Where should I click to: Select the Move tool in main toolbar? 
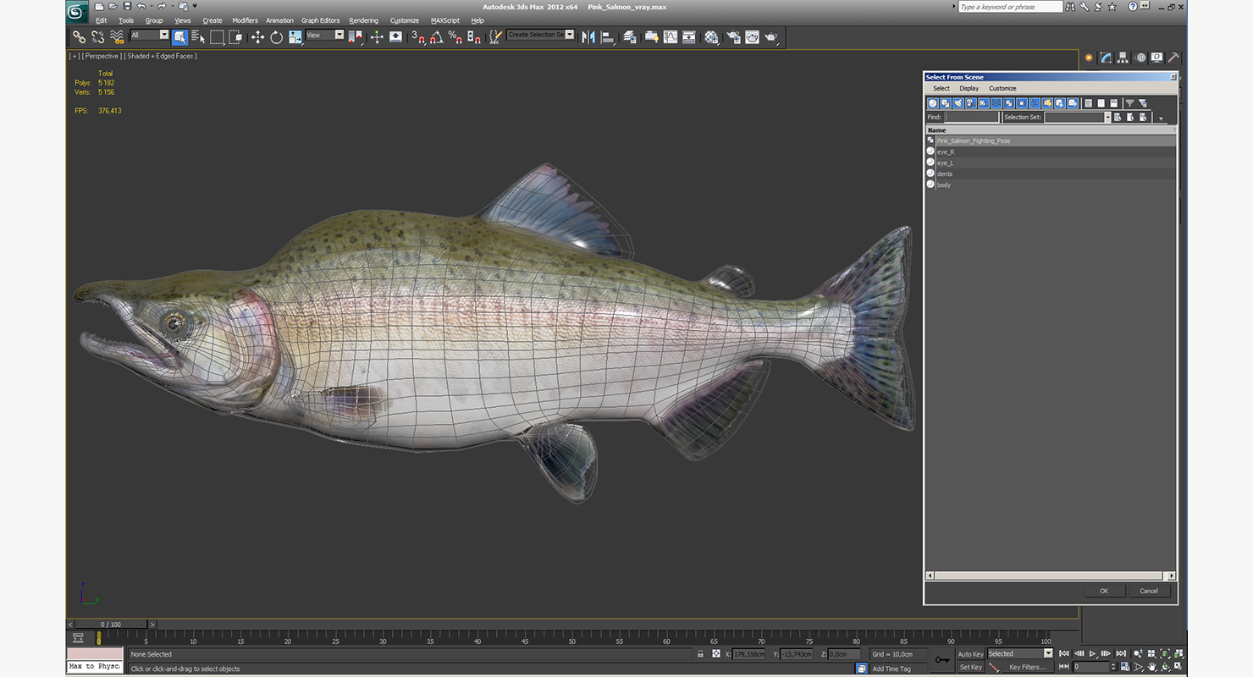click(257, 37)
